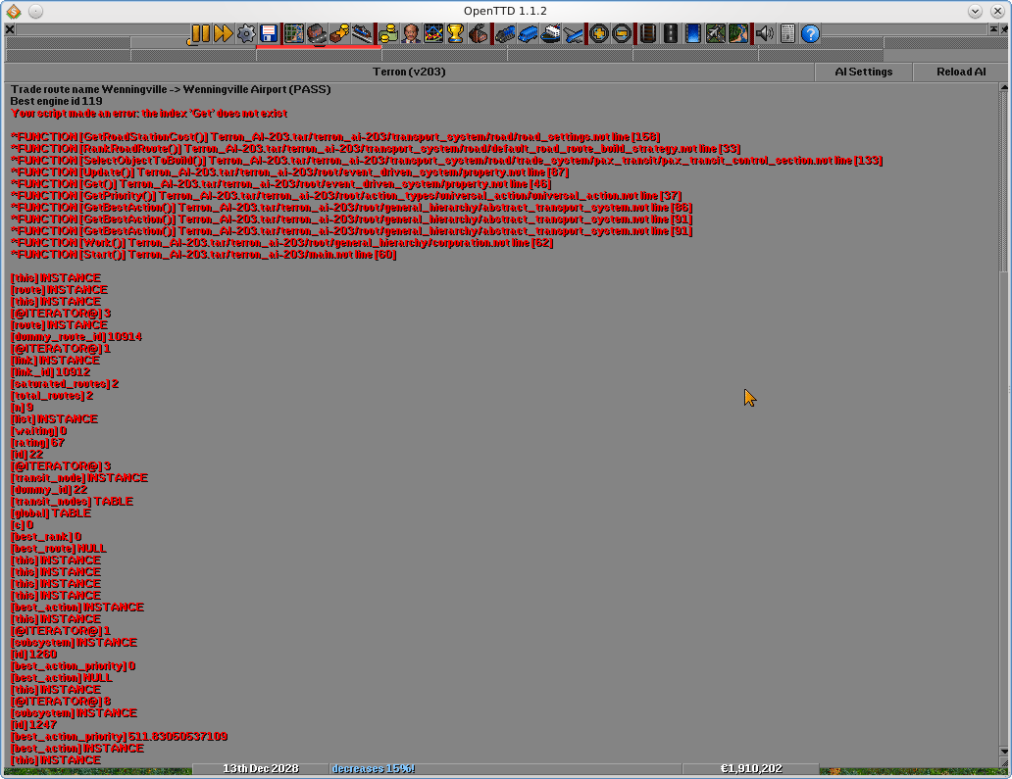
Task: Show the train list
Action: tap(505, 33)
